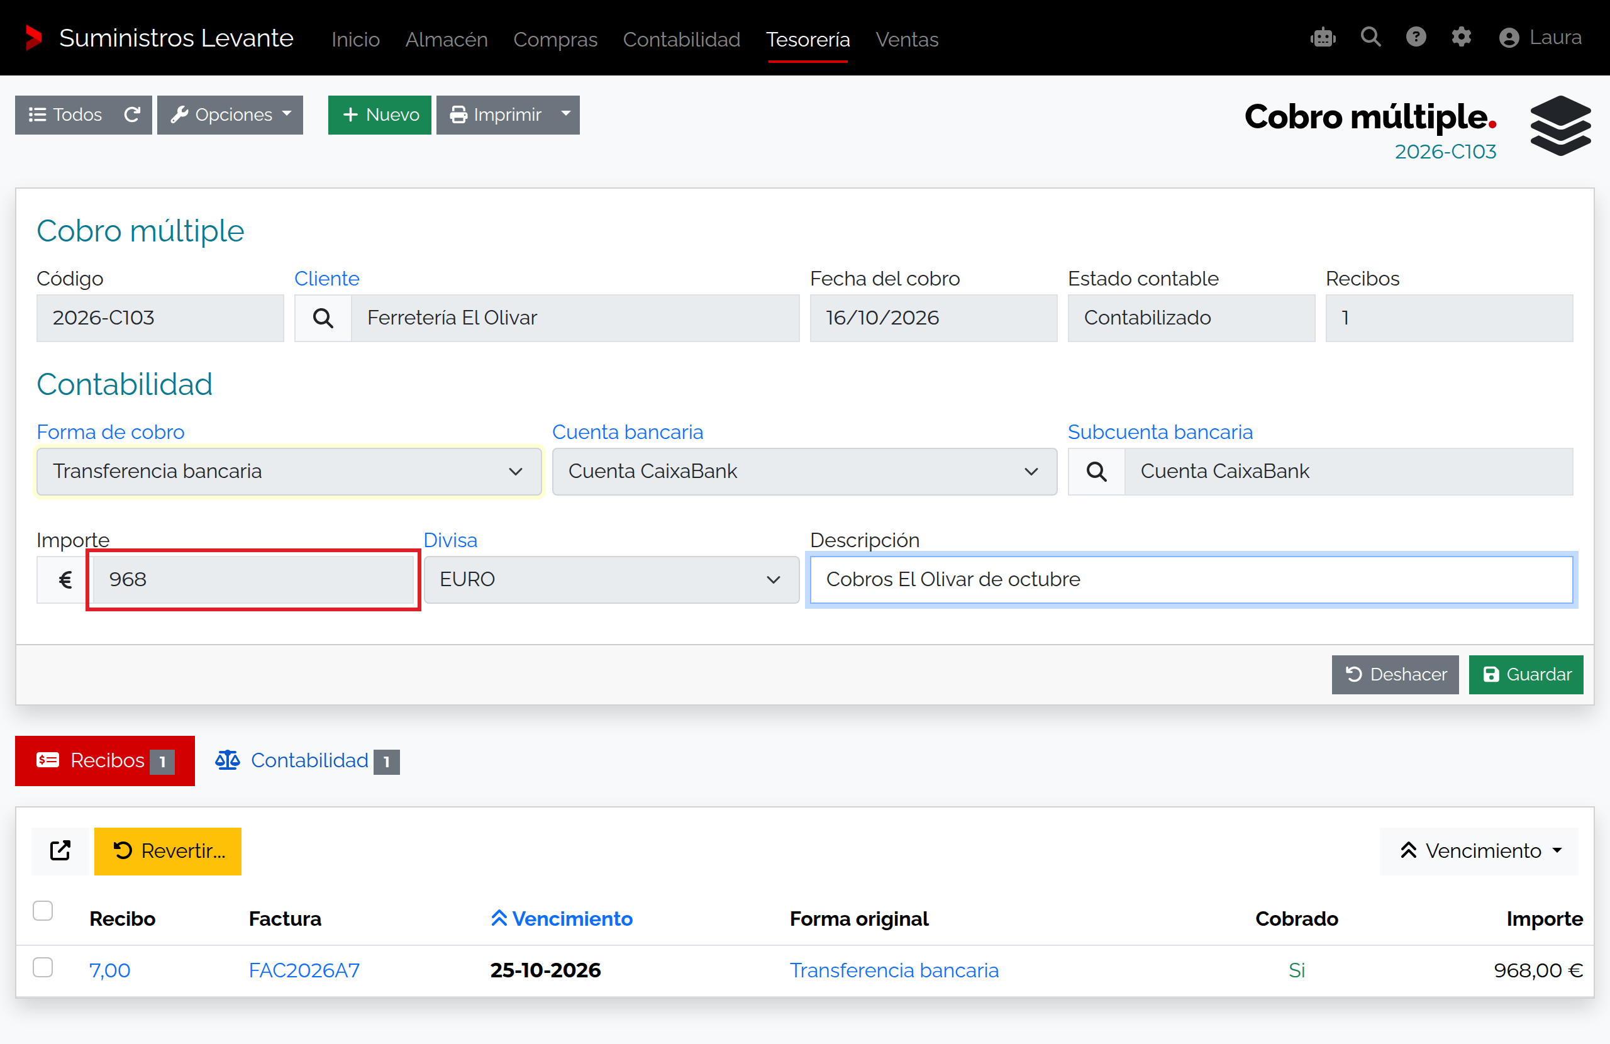Sort by the Vencimiento column header
Viewport: 1610px width, 1044px height.
(x=562, y=919)
